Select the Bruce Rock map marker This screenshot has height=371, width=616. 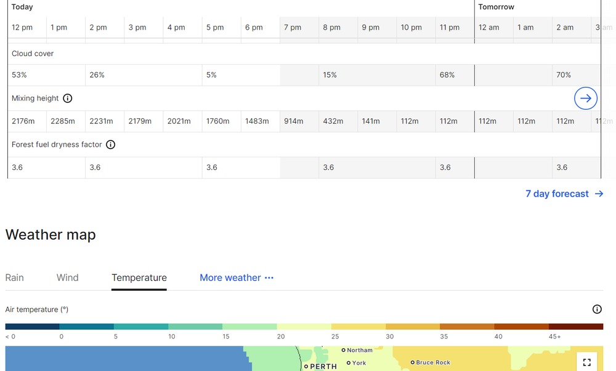413,362
